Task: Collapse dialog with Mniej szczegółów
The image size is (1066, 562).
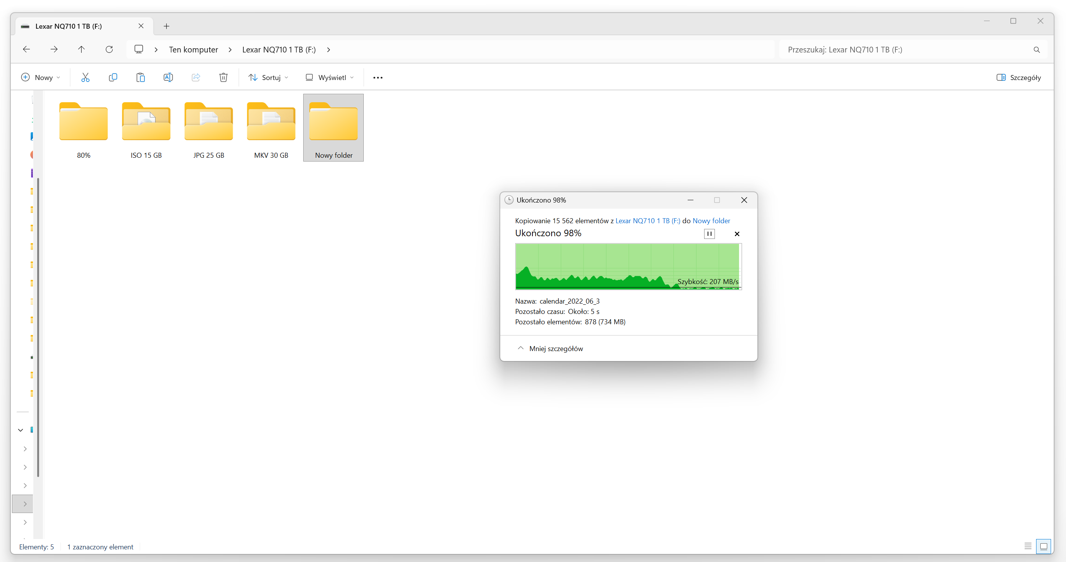Action: [x=550, y=348]
